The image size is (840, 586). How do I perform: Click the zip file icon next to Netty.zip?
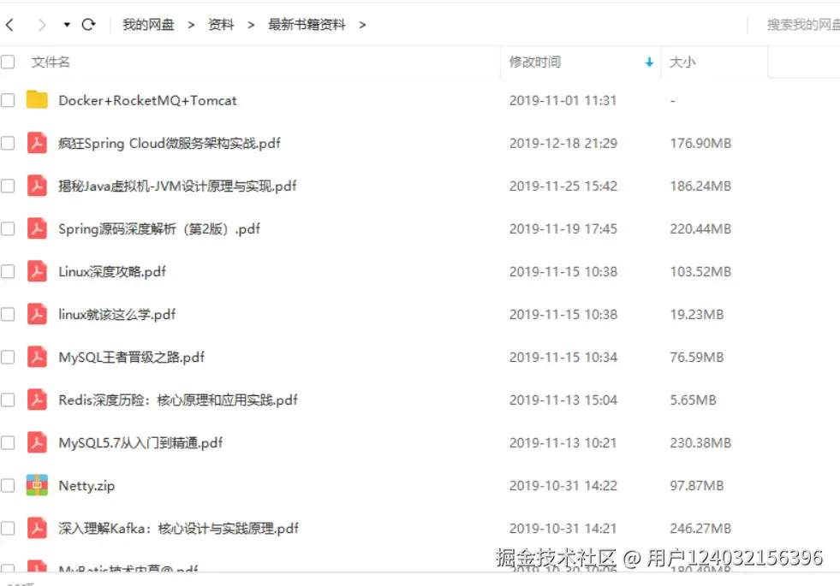click(x=38, y=485)
